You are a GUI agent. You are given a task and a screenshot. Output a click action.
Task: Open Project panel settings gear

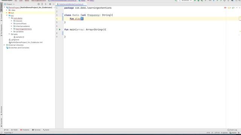click(x=50, y=4)
